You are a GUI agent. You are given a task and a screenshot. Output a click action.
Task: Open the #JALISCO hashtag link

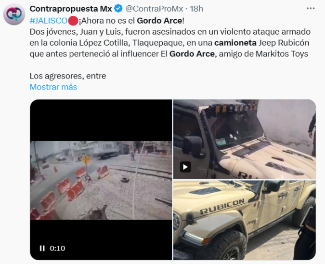click(x=49, y=21)
